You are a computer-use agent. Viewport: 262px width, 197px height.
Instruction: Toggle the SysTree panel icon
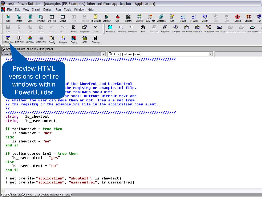pyautogui.click(x=52, y=18)
